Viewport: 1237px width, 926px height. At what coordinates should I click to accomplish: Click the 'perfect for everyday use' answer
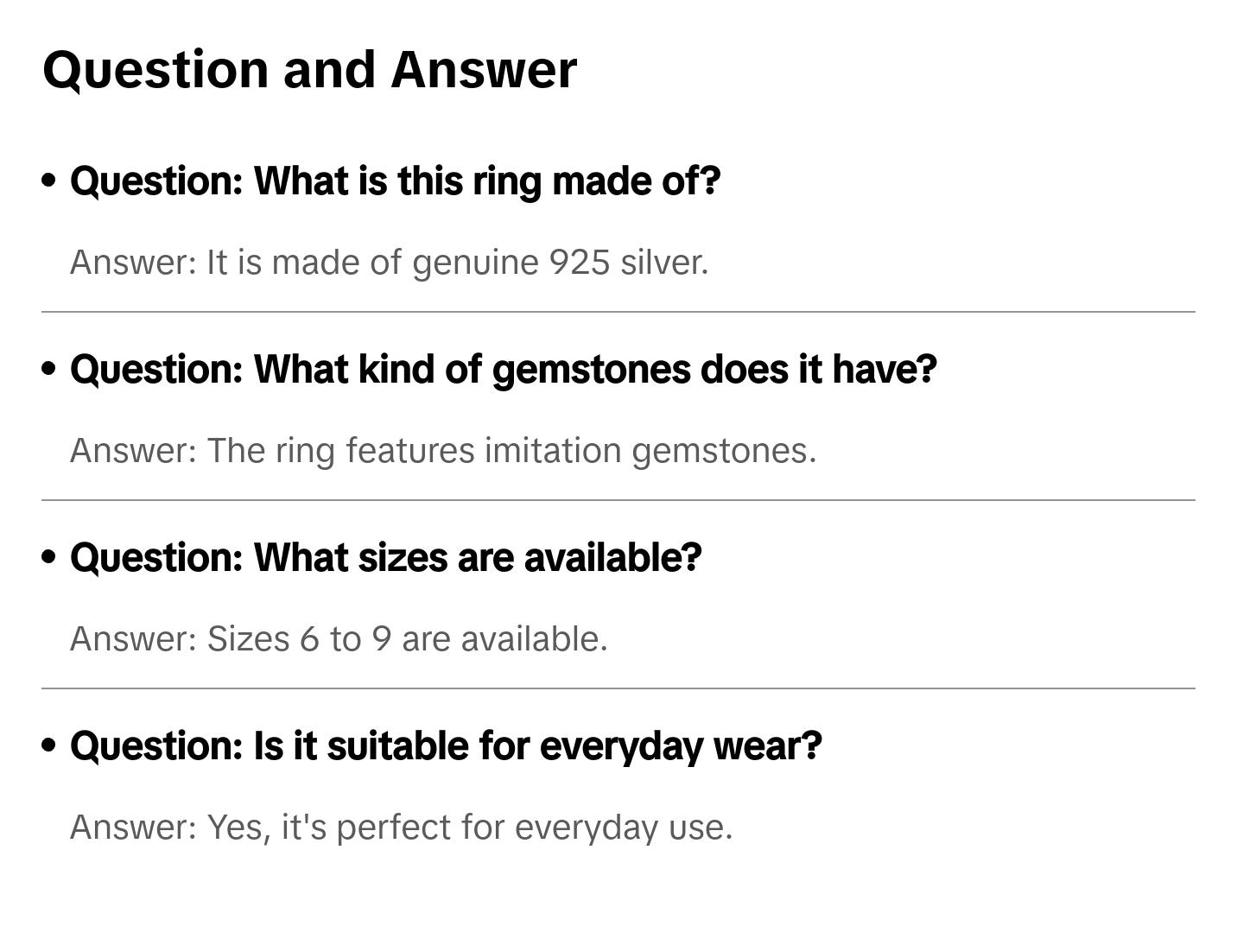[401, 828]
